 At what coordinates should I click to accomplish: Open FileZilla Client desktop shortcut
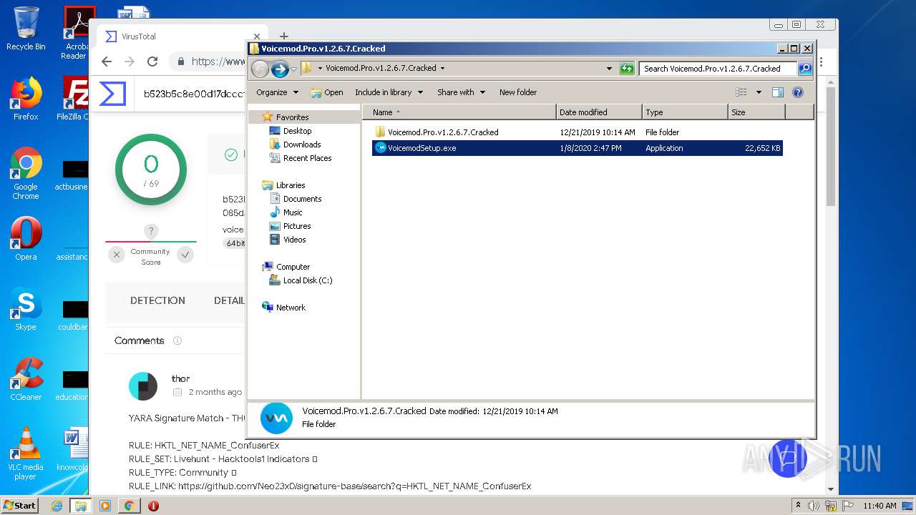point(74,99)
